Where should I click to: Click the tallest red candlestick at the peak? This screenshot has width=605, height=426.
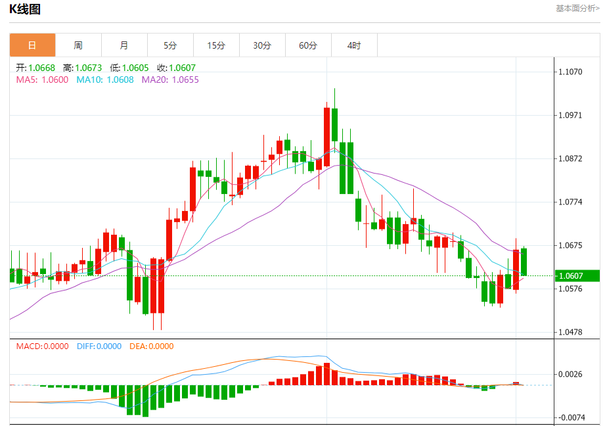327,137
